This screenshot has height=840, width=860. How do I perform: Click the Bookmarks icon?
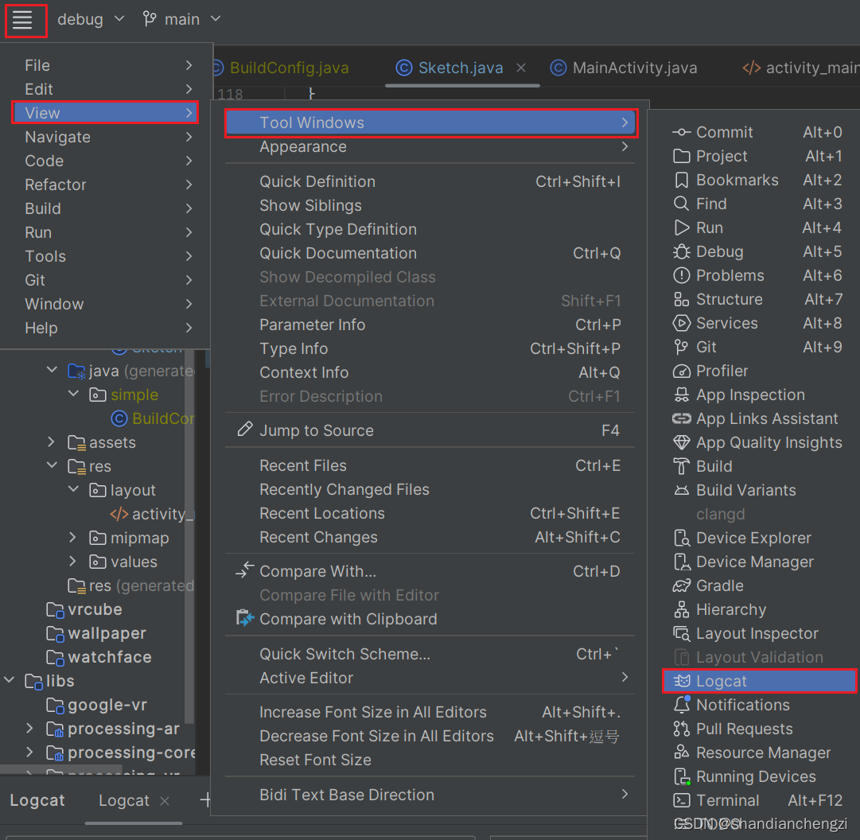point(681,180)
